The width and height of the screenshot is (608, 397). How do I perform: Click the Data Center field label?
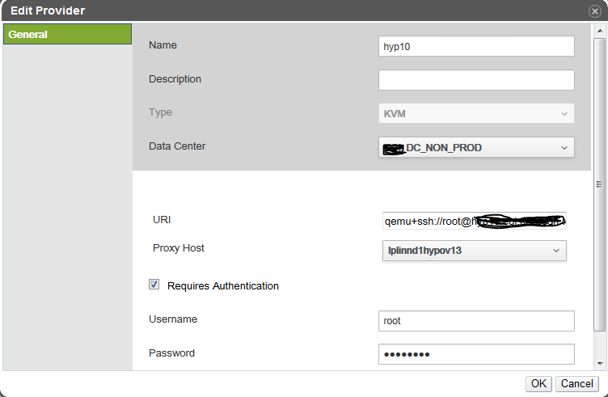pos(177,146)
